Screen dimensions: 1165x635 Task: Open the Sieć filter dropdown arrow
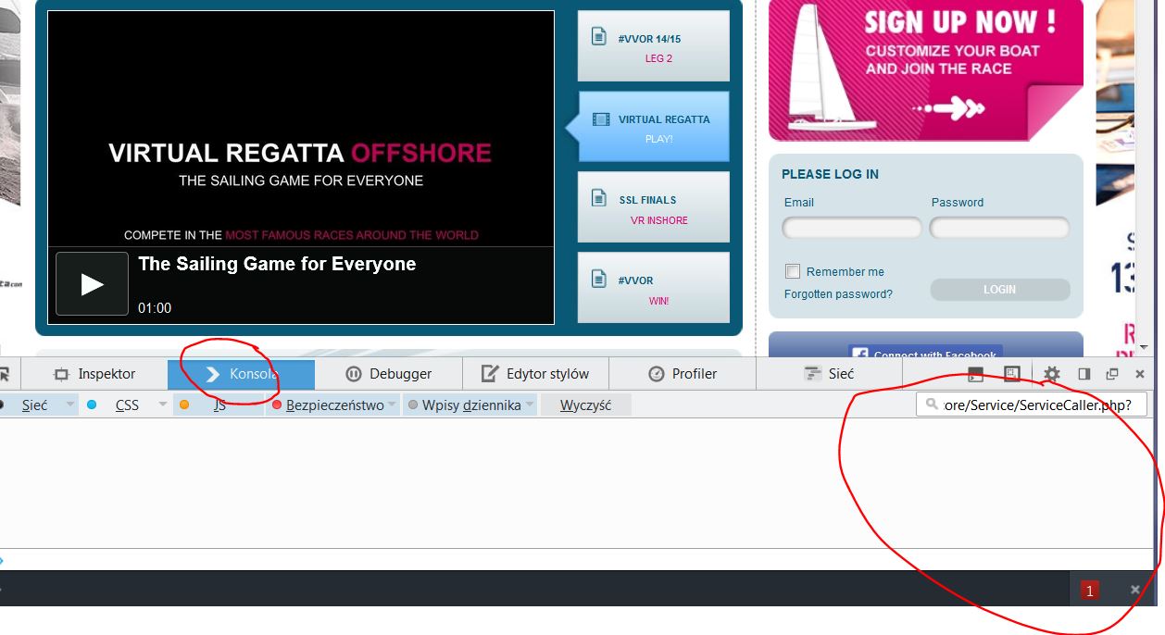(69, 405)
